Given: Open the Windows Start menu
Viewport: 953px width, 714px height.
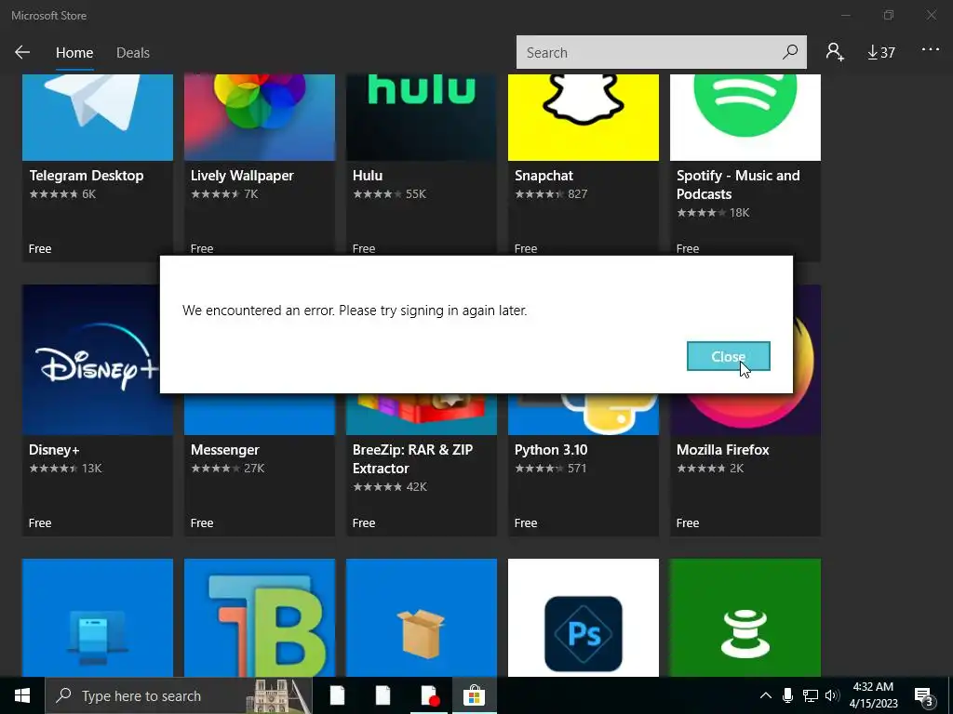Looking at the screenshot, I should click(x=22, y=695).
